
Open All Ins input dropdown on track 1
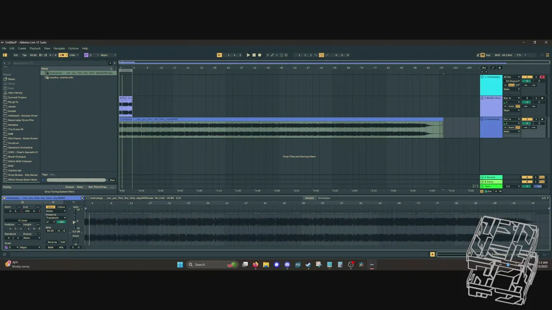pyautogui.click(x=512, y=77)
